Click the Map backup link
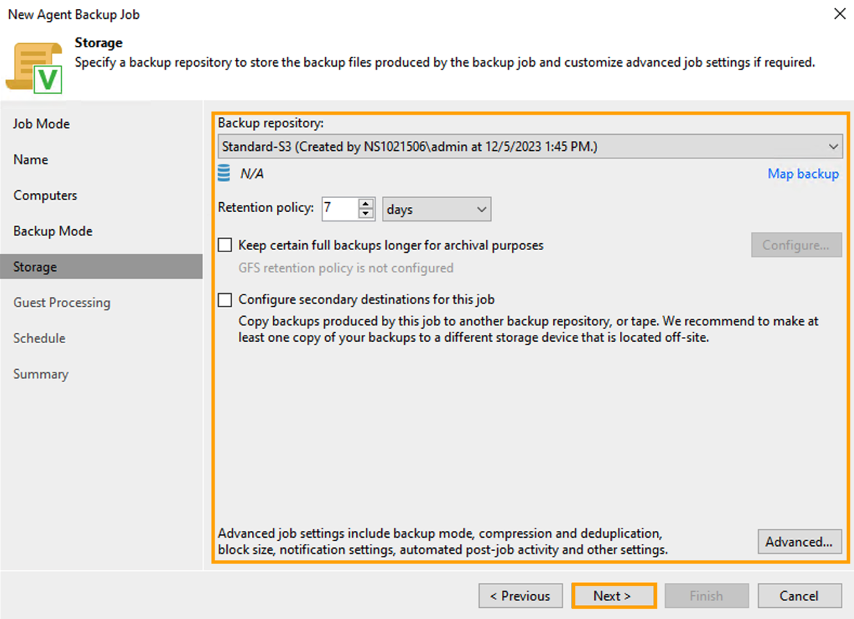The height and width of the screenshot is (619, 854). [x=803, y=174]
